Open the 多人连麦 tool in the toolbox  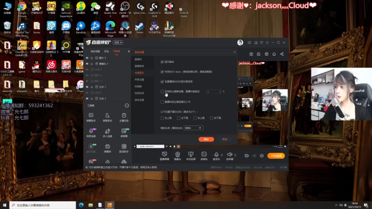(107, 133)
